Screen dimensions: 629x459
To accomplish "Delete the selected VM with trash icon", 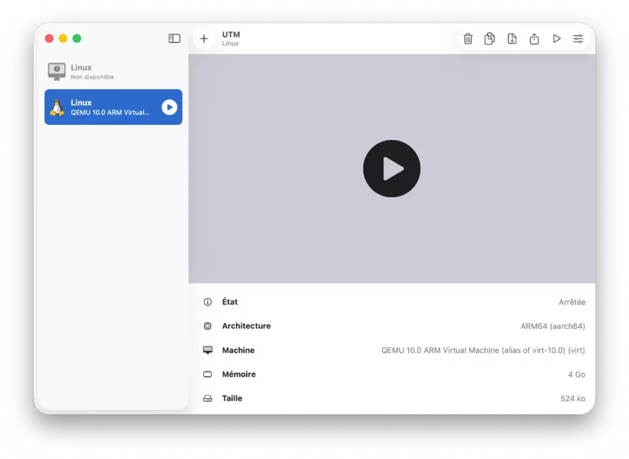I will [467, 39].
